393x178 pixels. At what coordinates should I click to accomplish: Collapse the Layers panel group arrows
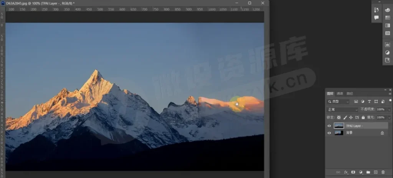pos(385,90)
